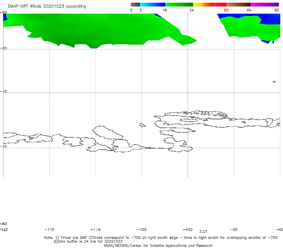Click the yellow-orange segment of the color bar
283x248 pixels.
coord(203,5)
